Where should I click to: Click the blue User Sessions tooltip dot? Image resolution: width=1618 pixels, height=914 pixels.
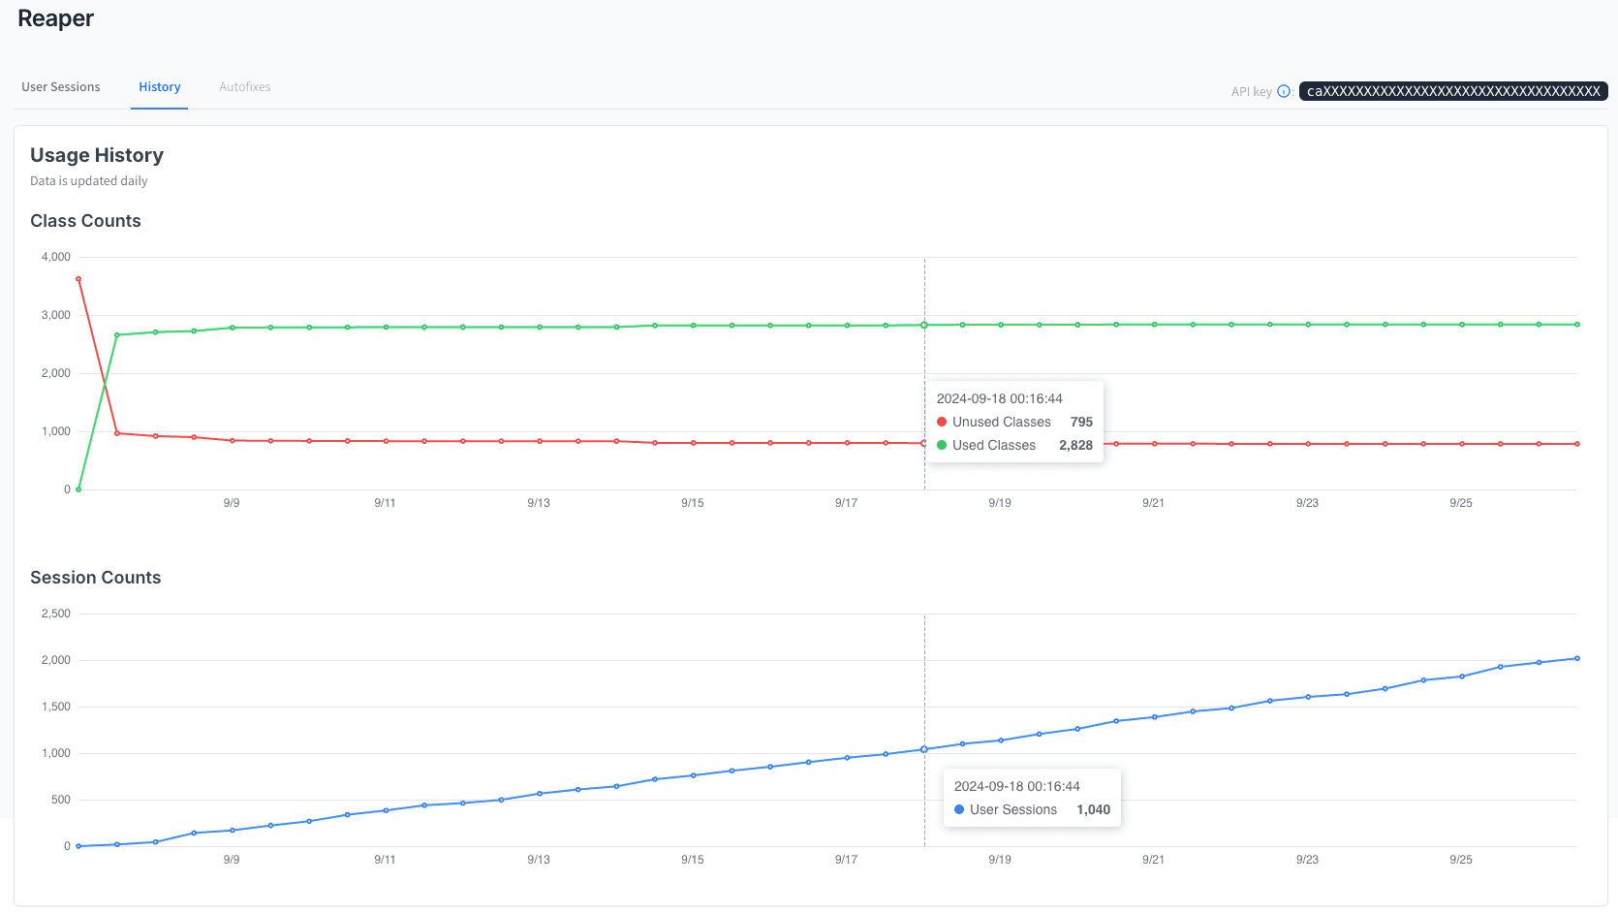point(959,810)
